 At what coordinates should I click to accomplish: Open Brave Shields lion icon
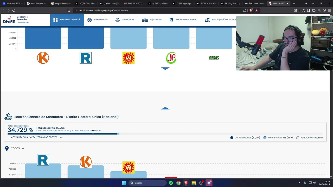pyautogui.click(x=251, y=10)
